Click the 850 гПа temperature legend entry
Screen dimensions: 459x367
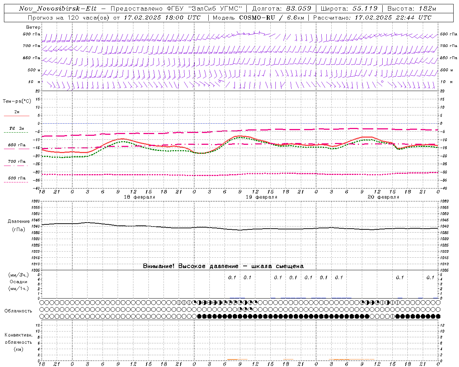pyautogui.click(x=17, y=145)
